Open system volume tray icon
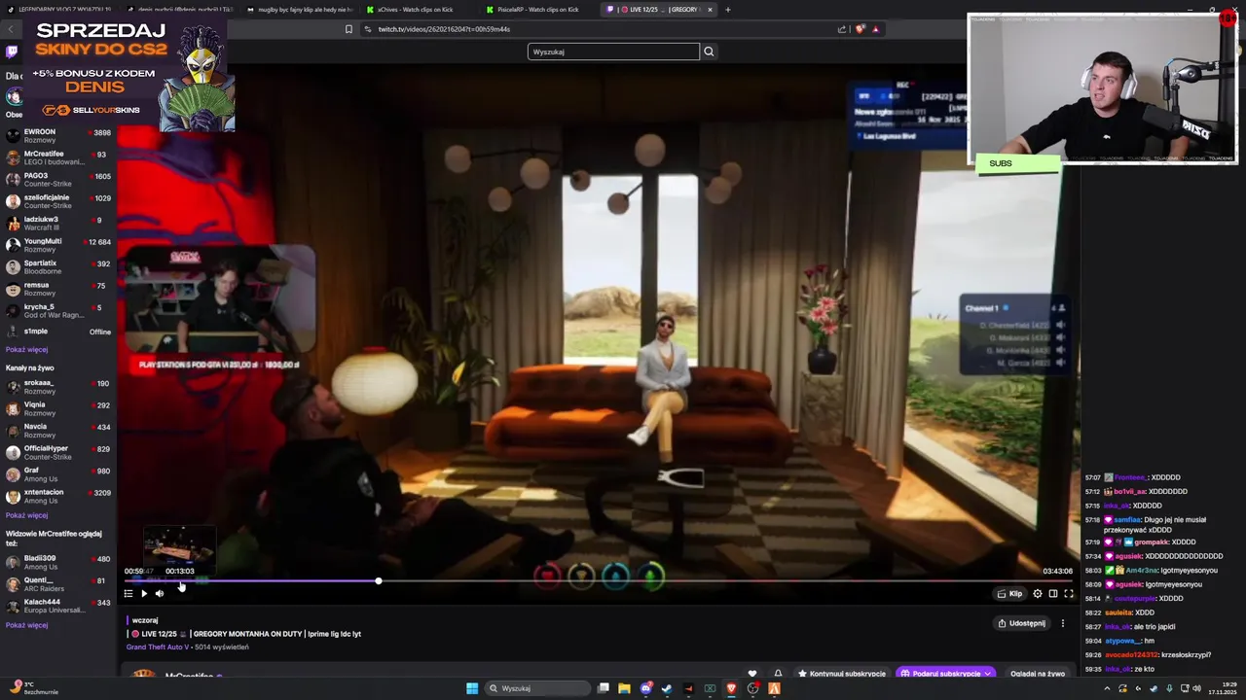Viewport: 1246px width, 700px height. pos(1198,688)
